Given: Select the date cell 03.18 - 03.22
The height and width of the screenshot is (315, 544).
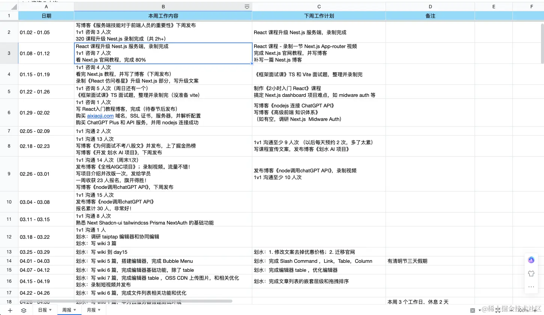Looking at the screenshot, I should click(x=46, y=237).
